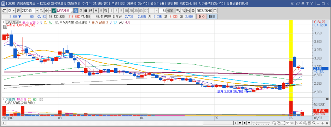Click the interval 60 button
Screen dimensions: 331x127
[x=141, y=11]
